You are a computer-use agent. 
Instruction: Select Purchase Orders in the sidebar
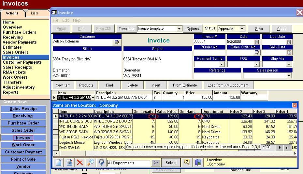click(20, 32)
